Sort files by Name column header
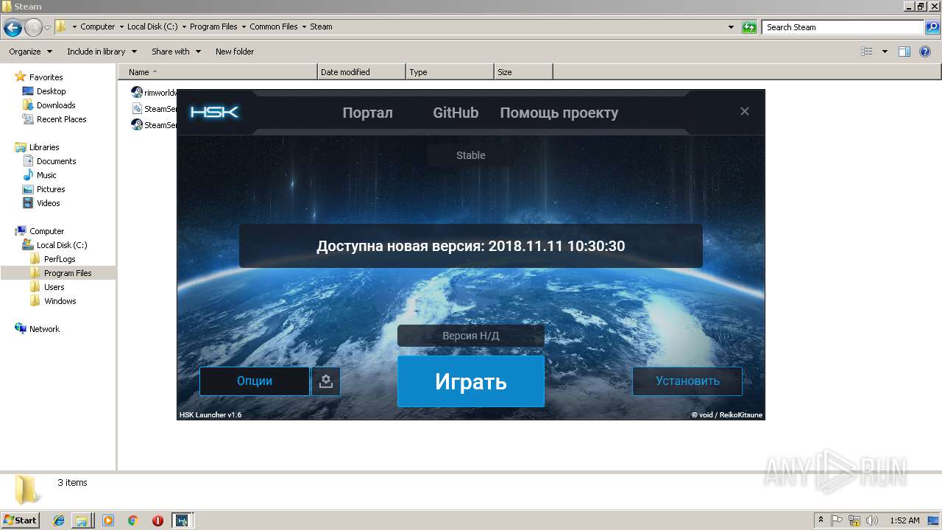The height and width of the screenshot is (530, 942). (218, 72)
